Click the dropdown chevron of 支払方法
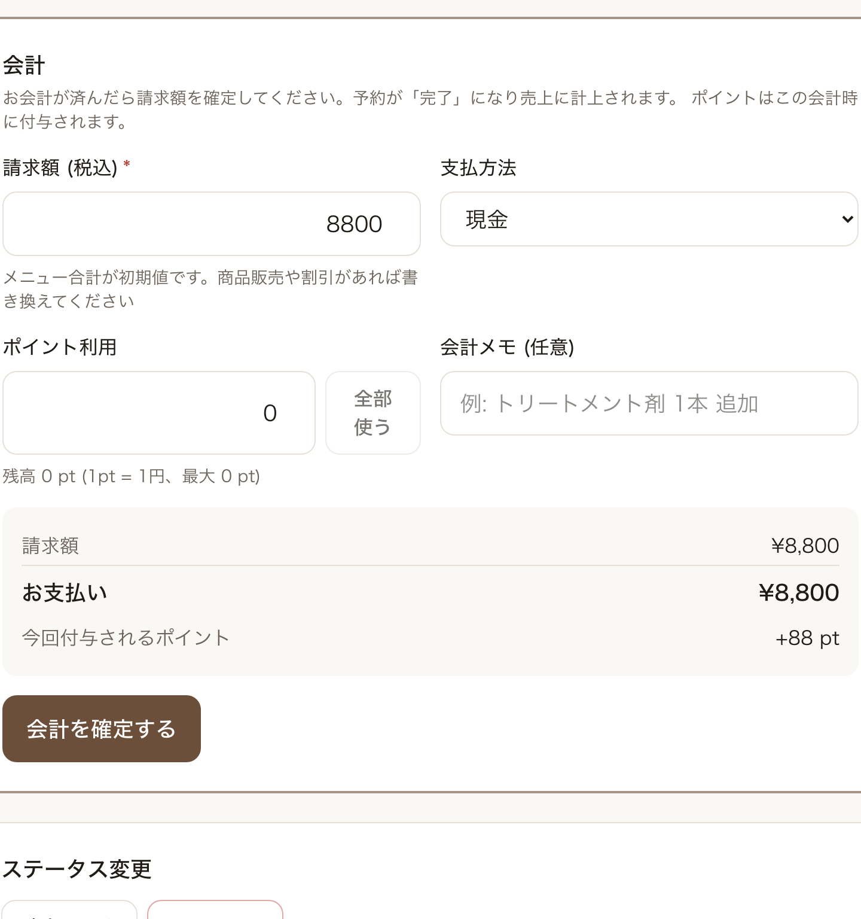Viewport: 861px width, 919px height. tap(847, 219)
